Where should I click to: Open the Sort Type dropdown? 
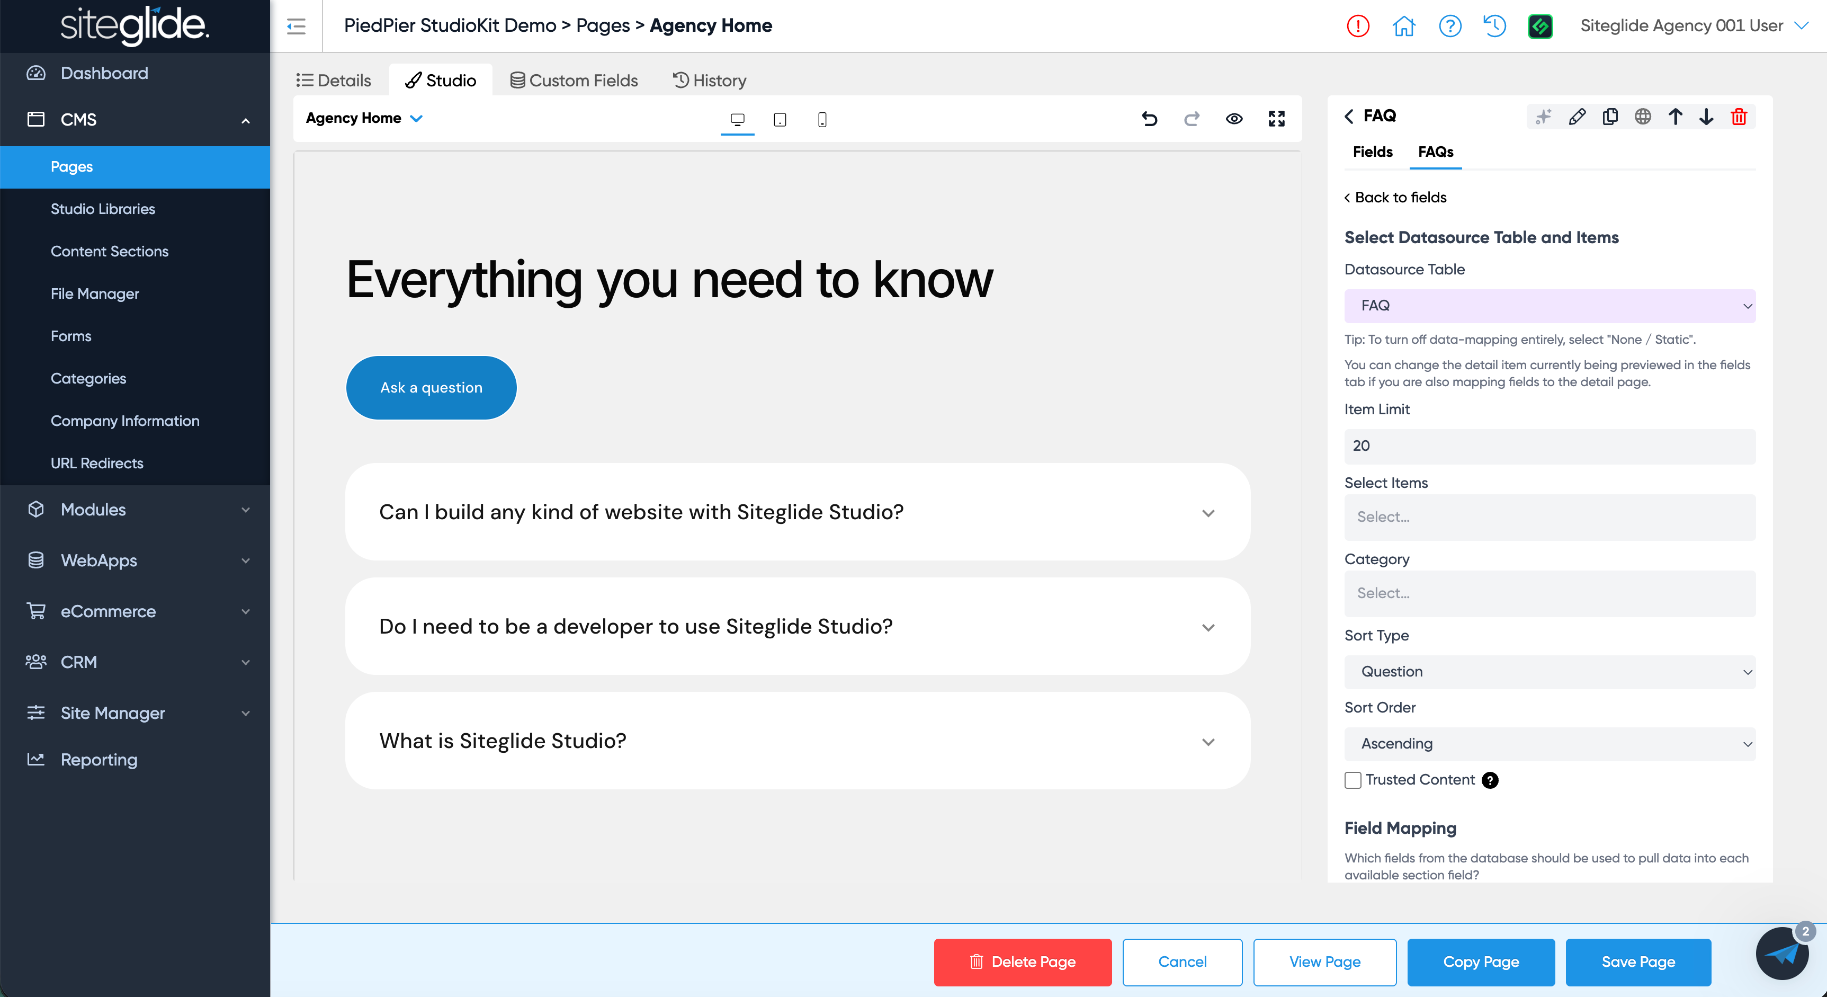tap(1550, 672)
